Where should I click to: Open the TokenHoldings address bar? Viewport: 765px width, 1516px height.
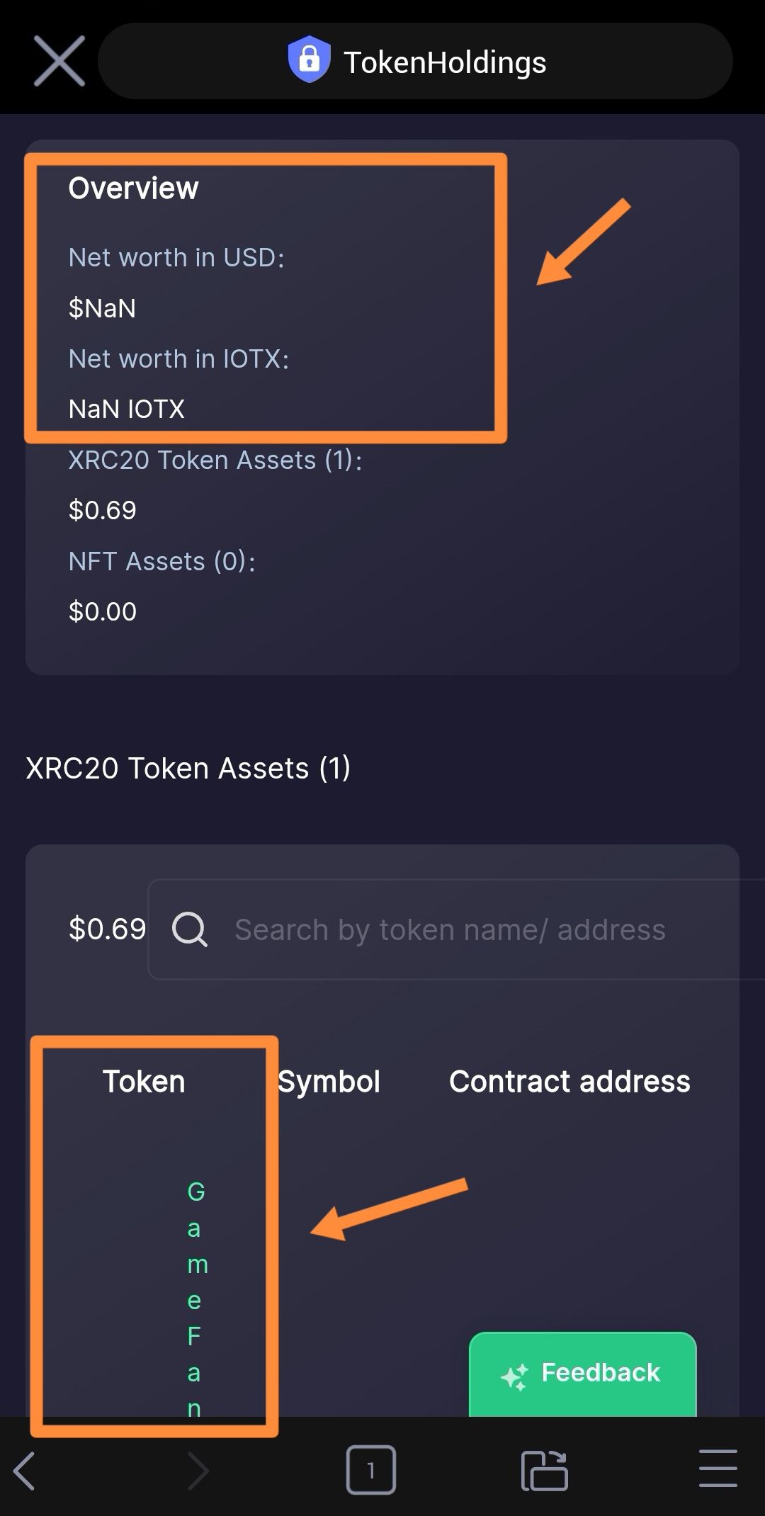click(415, 61)
